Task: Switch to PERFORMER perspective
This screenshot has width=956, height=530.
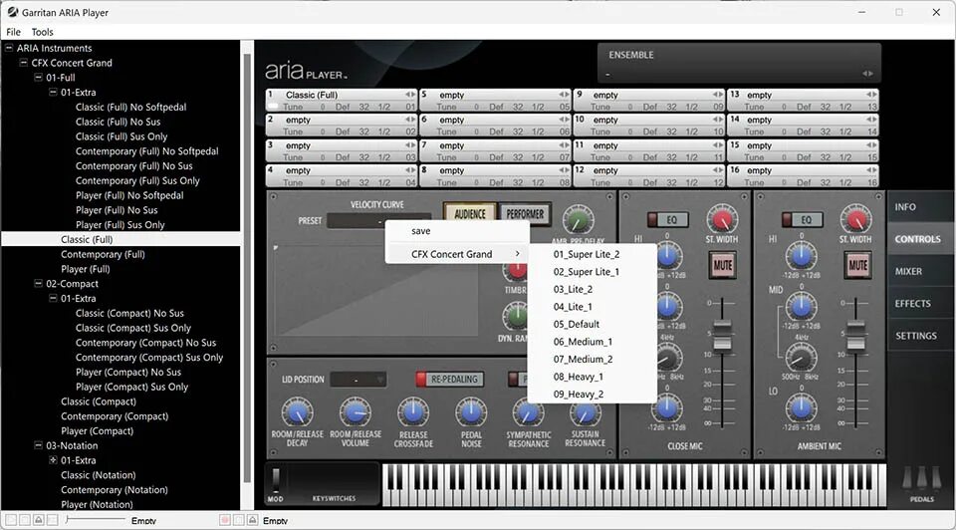Action: point(525,214)
